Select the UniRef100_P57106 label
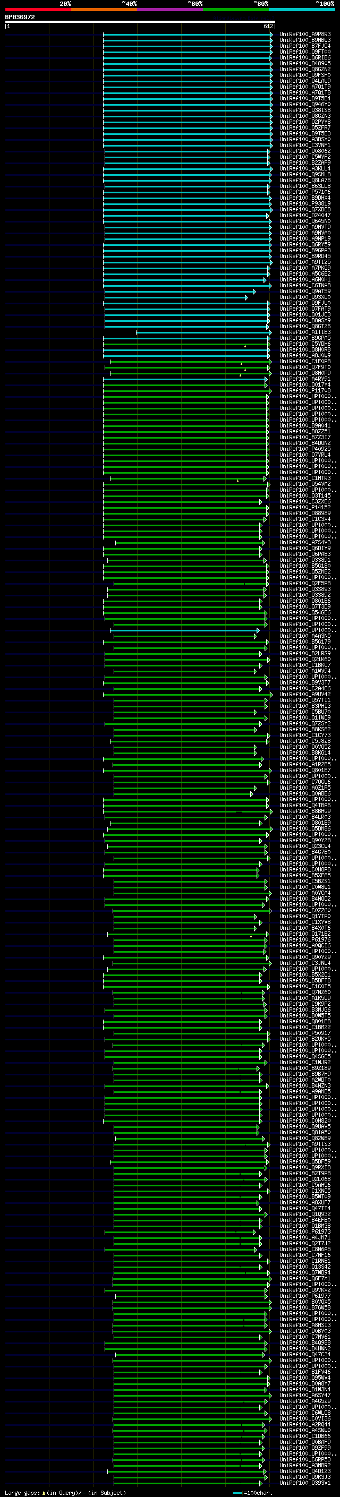This screenshot has width=340, height=1497. [x=304, y=192]
